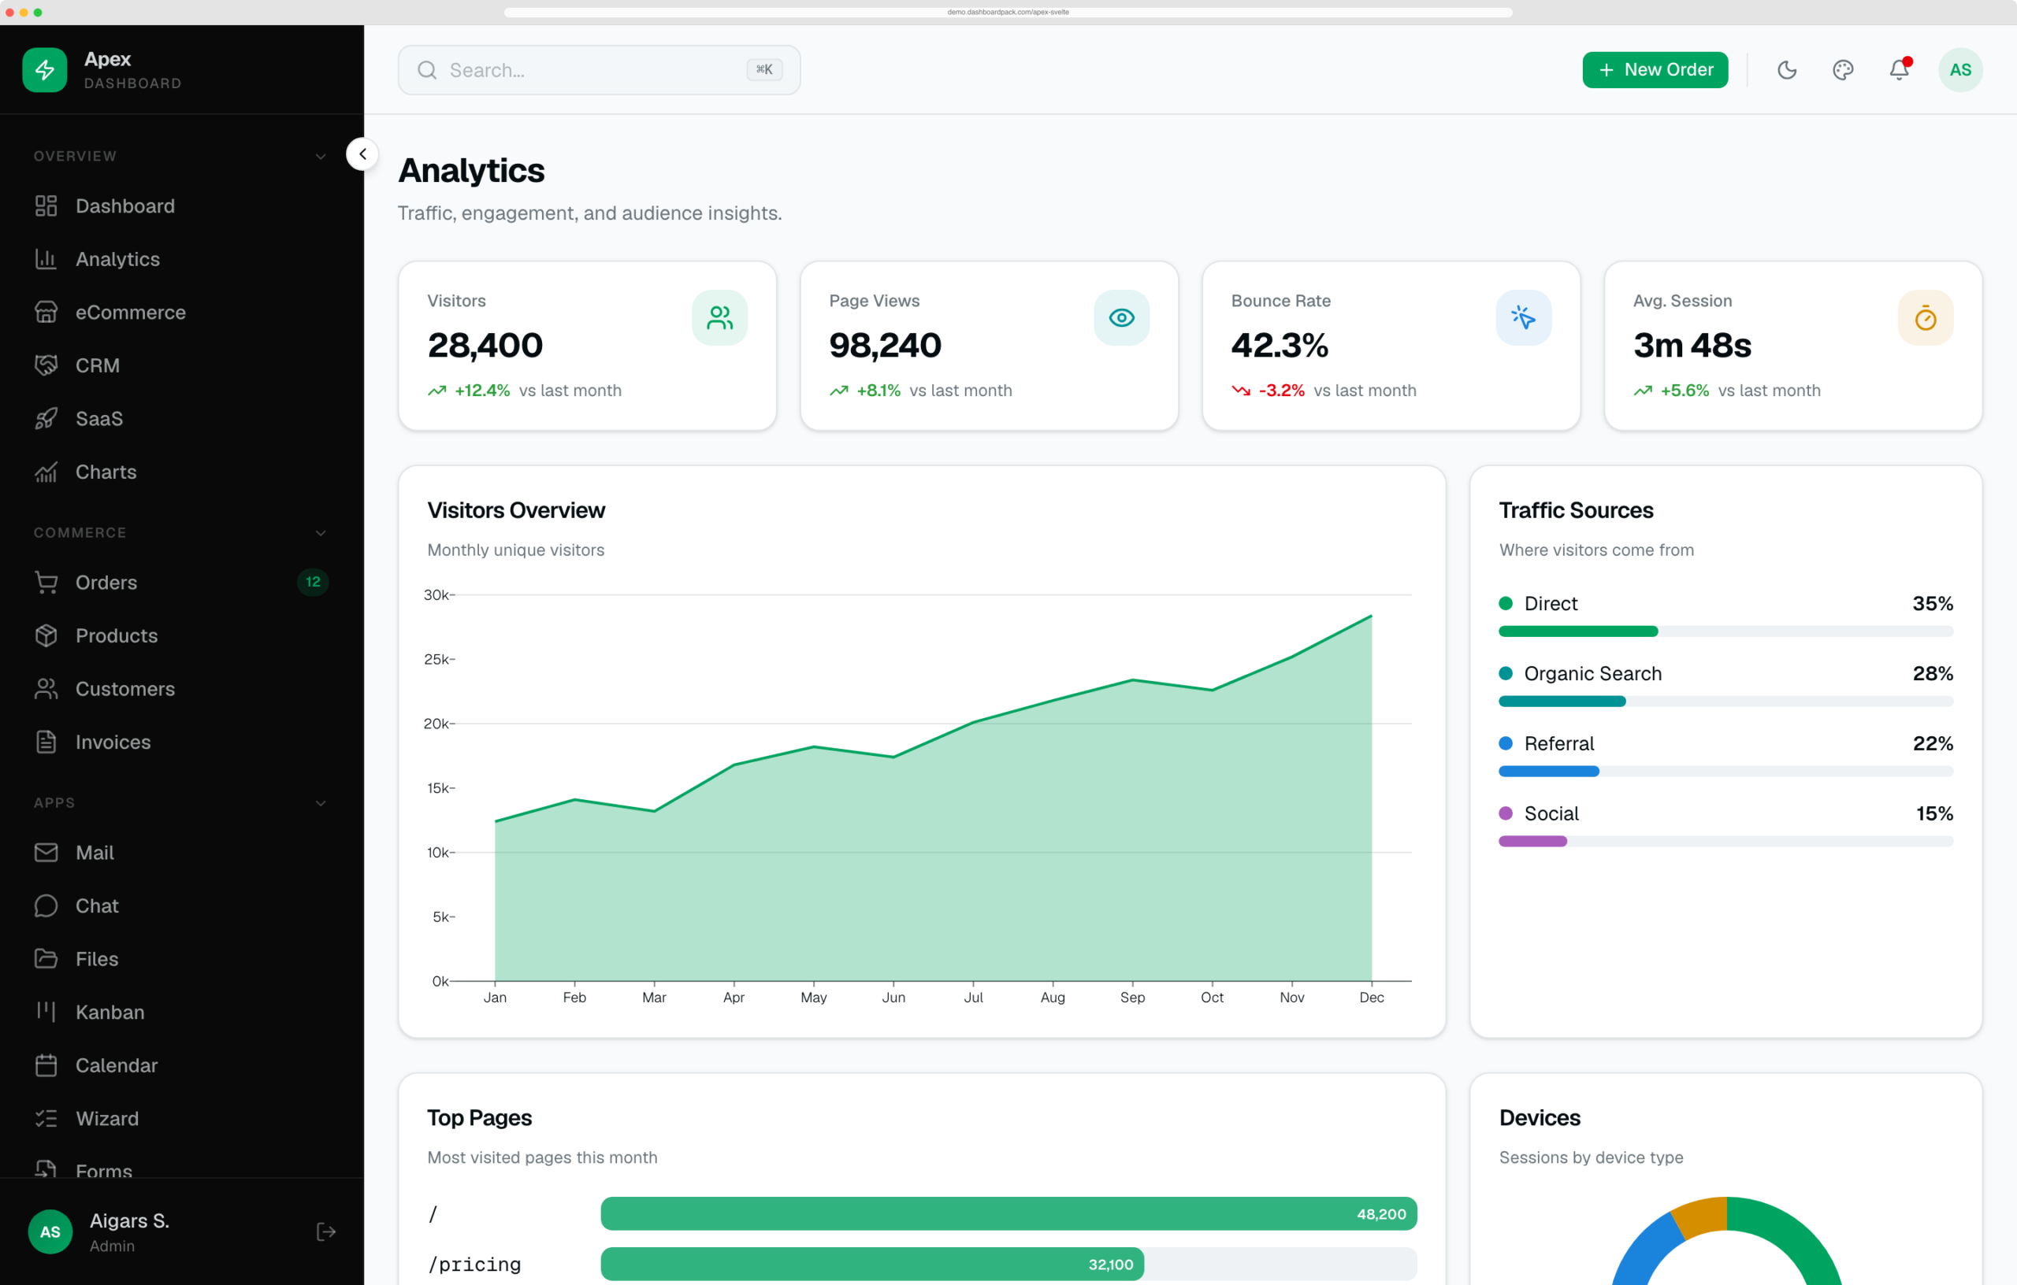
Task: Click the Kanban board icon
Action: click(x=46, y=1012)
